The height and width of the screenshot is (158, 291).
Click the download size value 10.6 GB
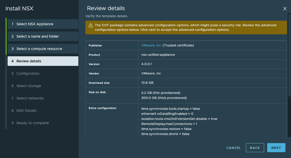click(x=147, y=83)
